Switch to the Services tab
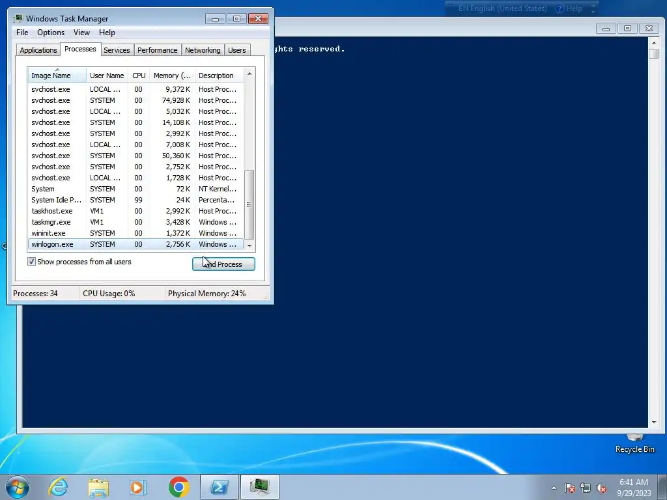The height and width of the screenshot is (500, 667). point(117,50)
